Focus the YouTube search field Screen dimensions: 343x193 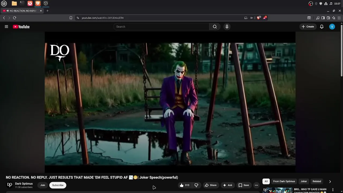point(161,27)
